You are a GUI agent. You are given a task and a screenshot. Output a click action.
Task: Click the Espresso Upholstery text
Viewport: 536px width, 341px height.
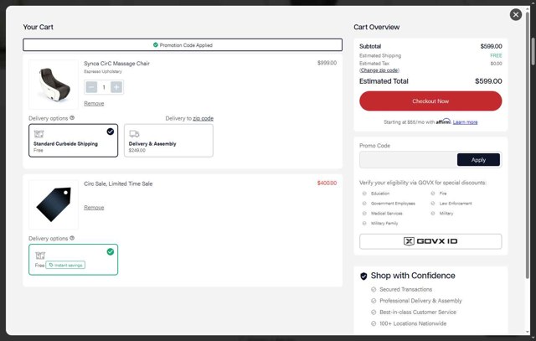coord(103,71)
